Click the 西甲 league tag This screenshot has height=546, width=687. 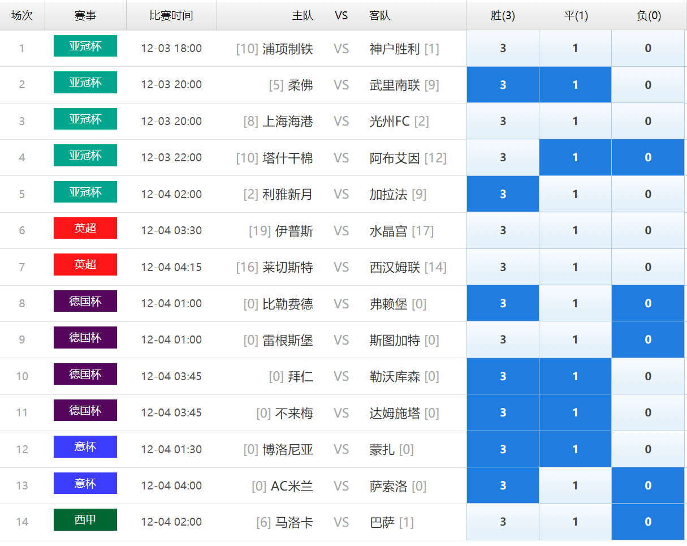tap(85, 519)
